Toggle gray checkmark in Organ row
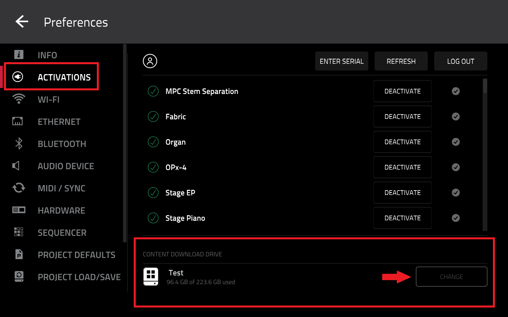Image resolution: width=508 pixels, height=317 pixels. click(456, 142)
